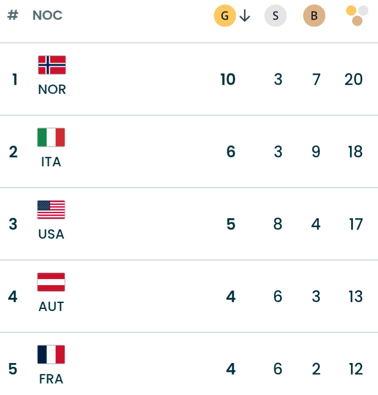The height and width of the screenshot is (395, 378).
Task: Select USA's silver medal count of 8
Action: [x=278, y=224]
